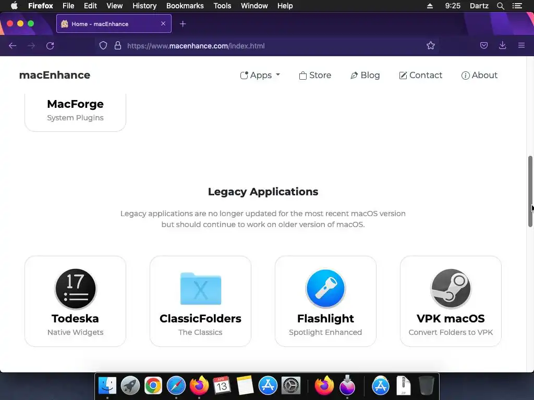
Task: Open the Window menu
Action: (254, 6)
